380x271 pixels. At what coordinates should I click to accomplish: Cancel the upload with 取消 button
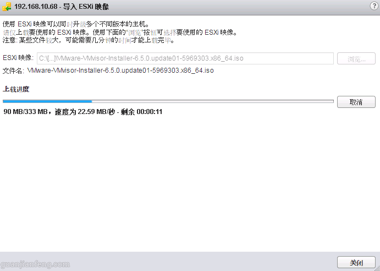(356, 102)
